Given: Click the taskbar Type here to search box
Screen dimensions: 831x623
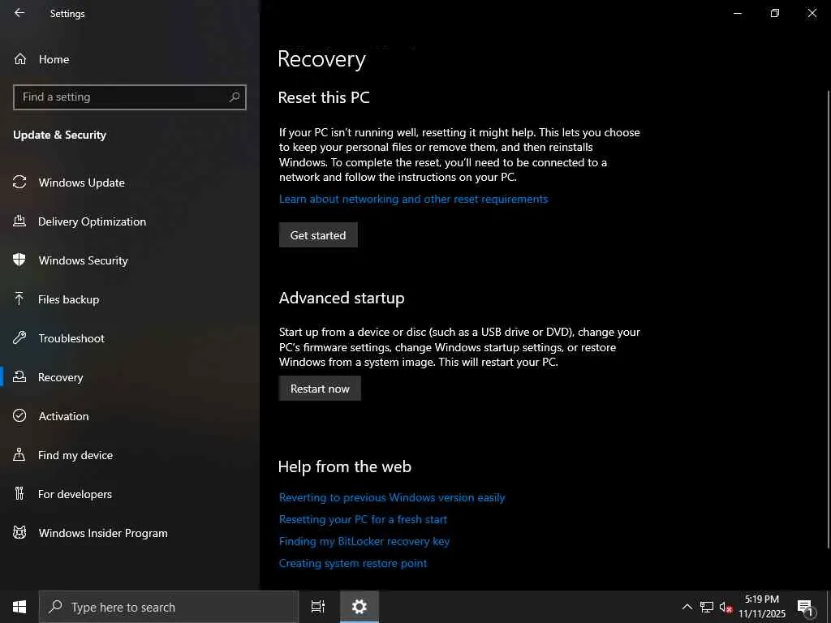Looking at the screenshot, I should point(169,607).
